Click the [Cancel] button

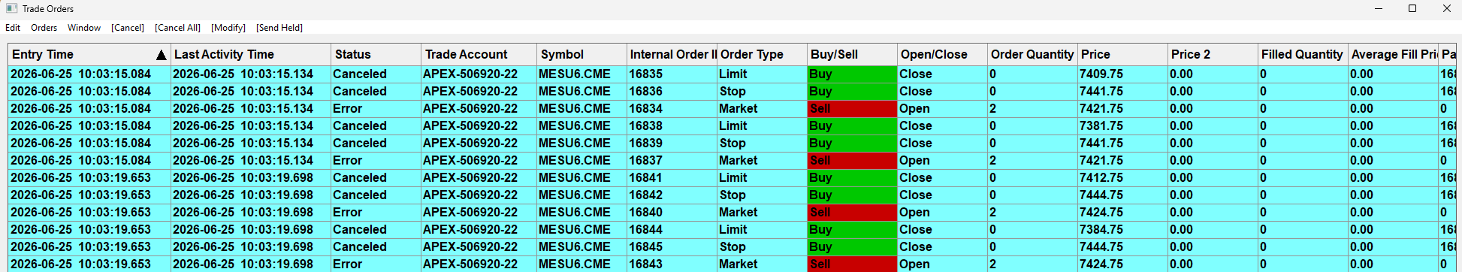(x=128, y=28)
